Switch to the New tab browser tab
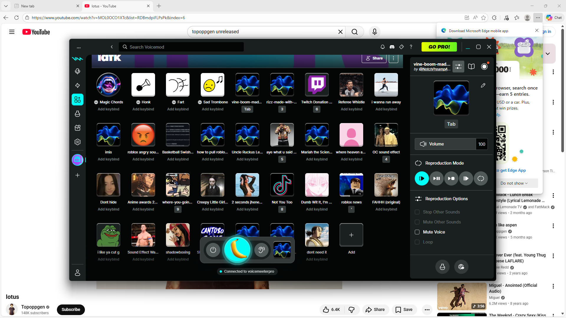This screenshot has height=318, width=566. coord(47,6)
